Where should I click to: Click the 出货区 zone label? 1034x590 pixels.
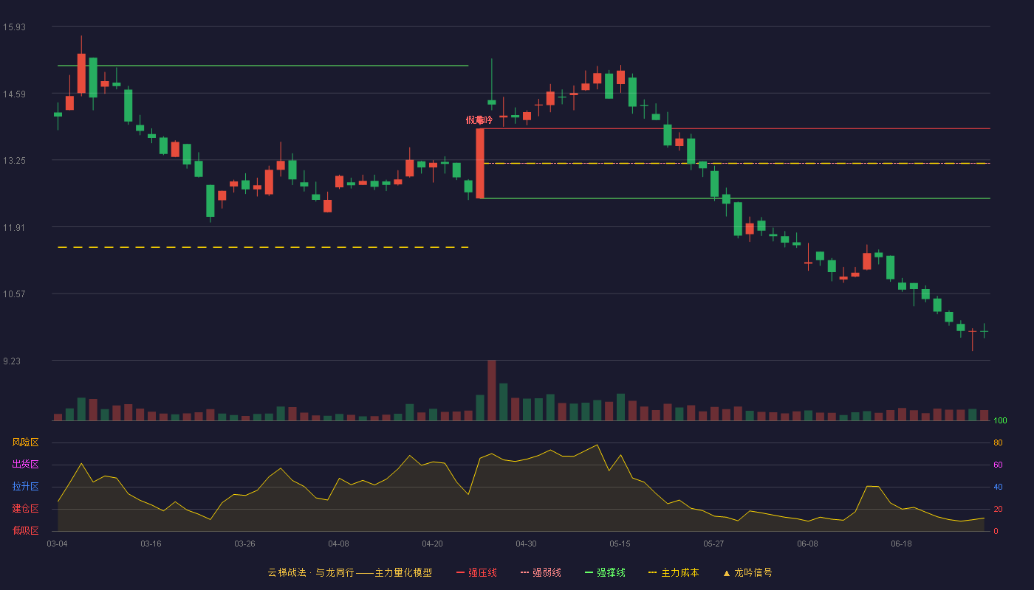tap(25, 465)
